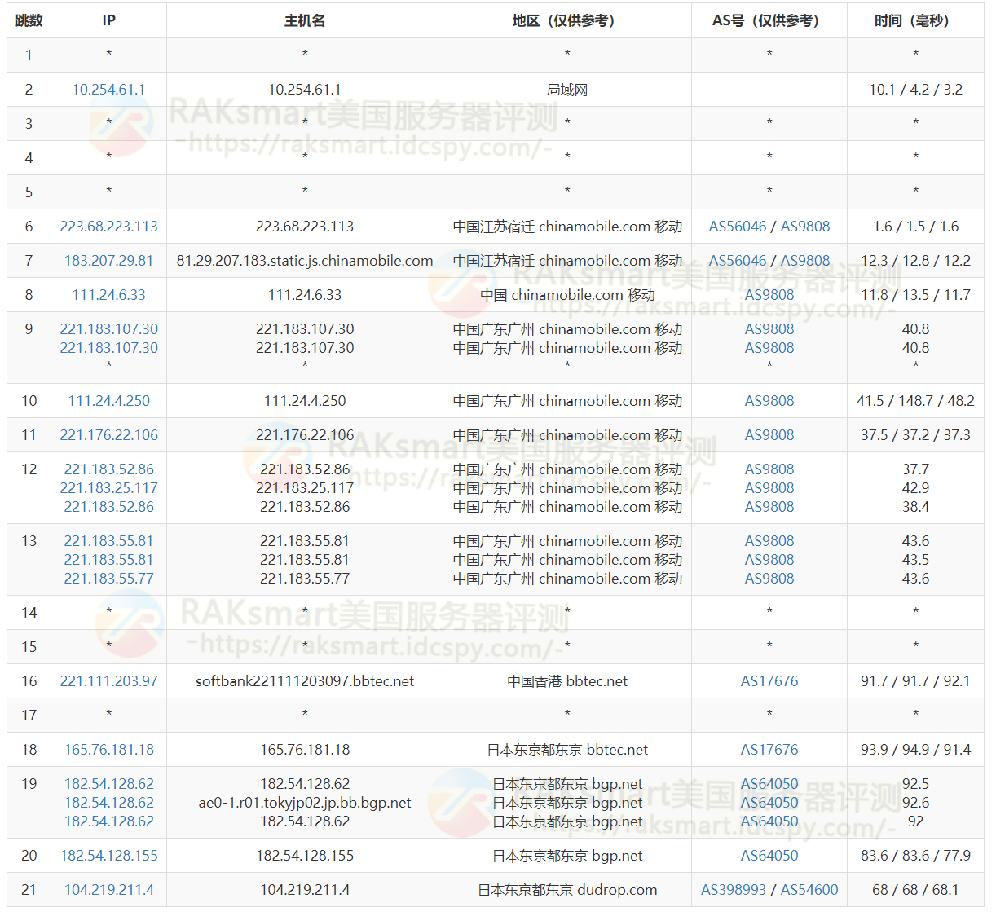Open IP link 223.68.223.113

click(108, 227)
